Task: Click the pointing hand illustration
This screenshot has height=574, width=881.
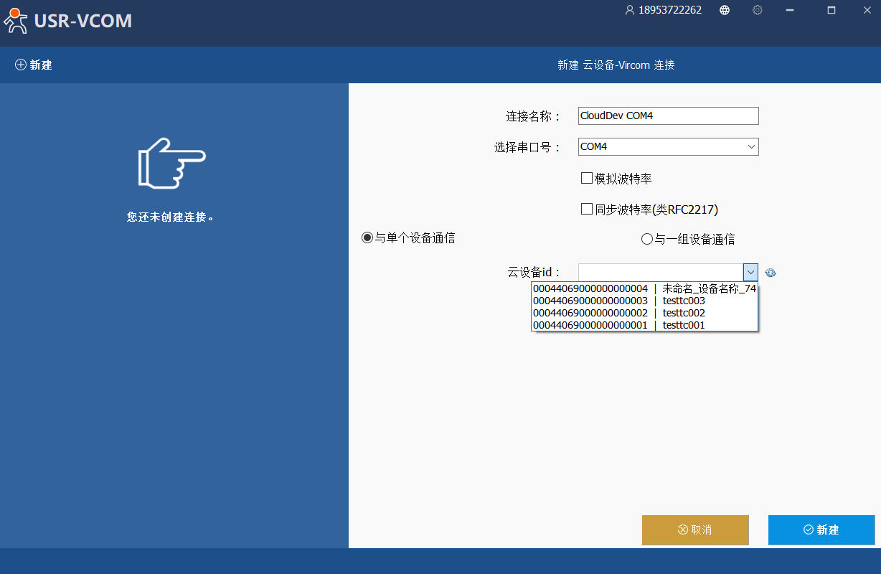Action: click(171, 164)
